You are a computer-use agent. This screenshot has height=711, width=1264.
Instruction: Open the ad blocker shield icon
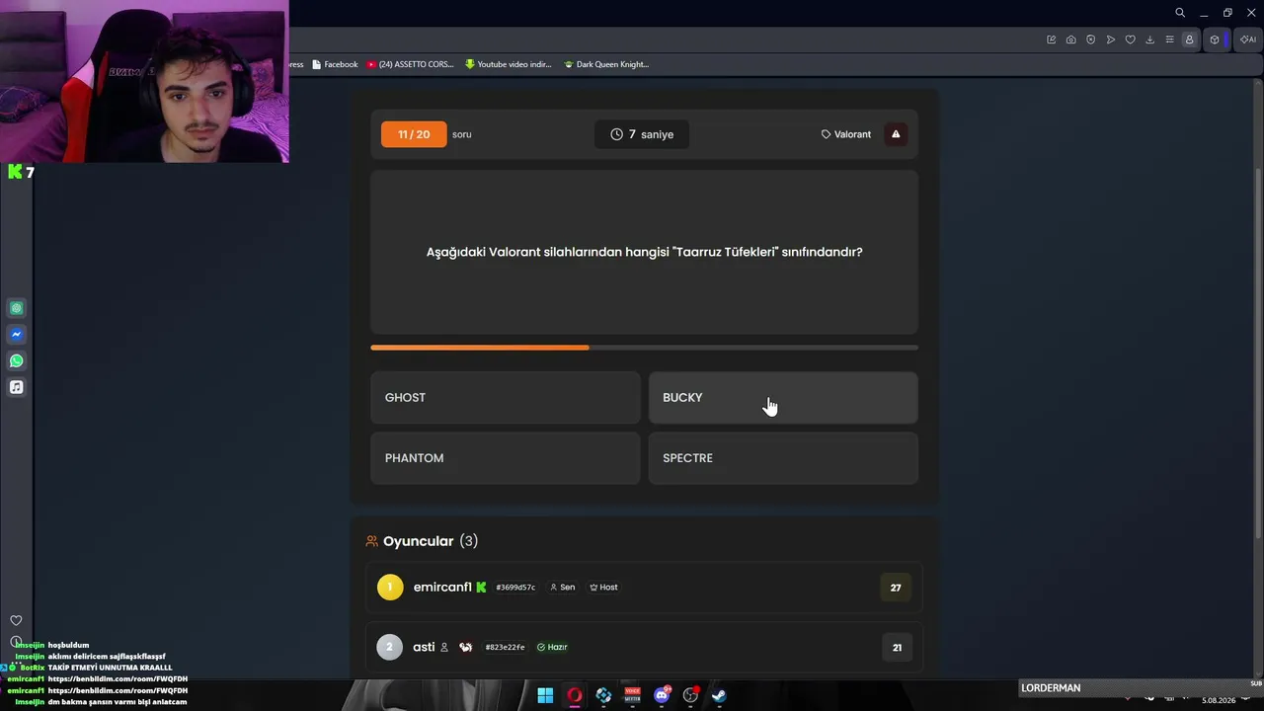click(x=1090, y=39)
